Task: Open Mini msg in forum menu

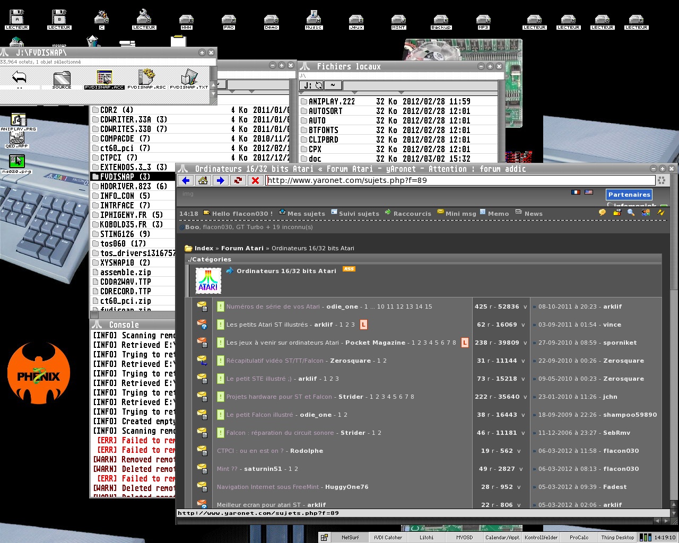Action: click(460, 214)
